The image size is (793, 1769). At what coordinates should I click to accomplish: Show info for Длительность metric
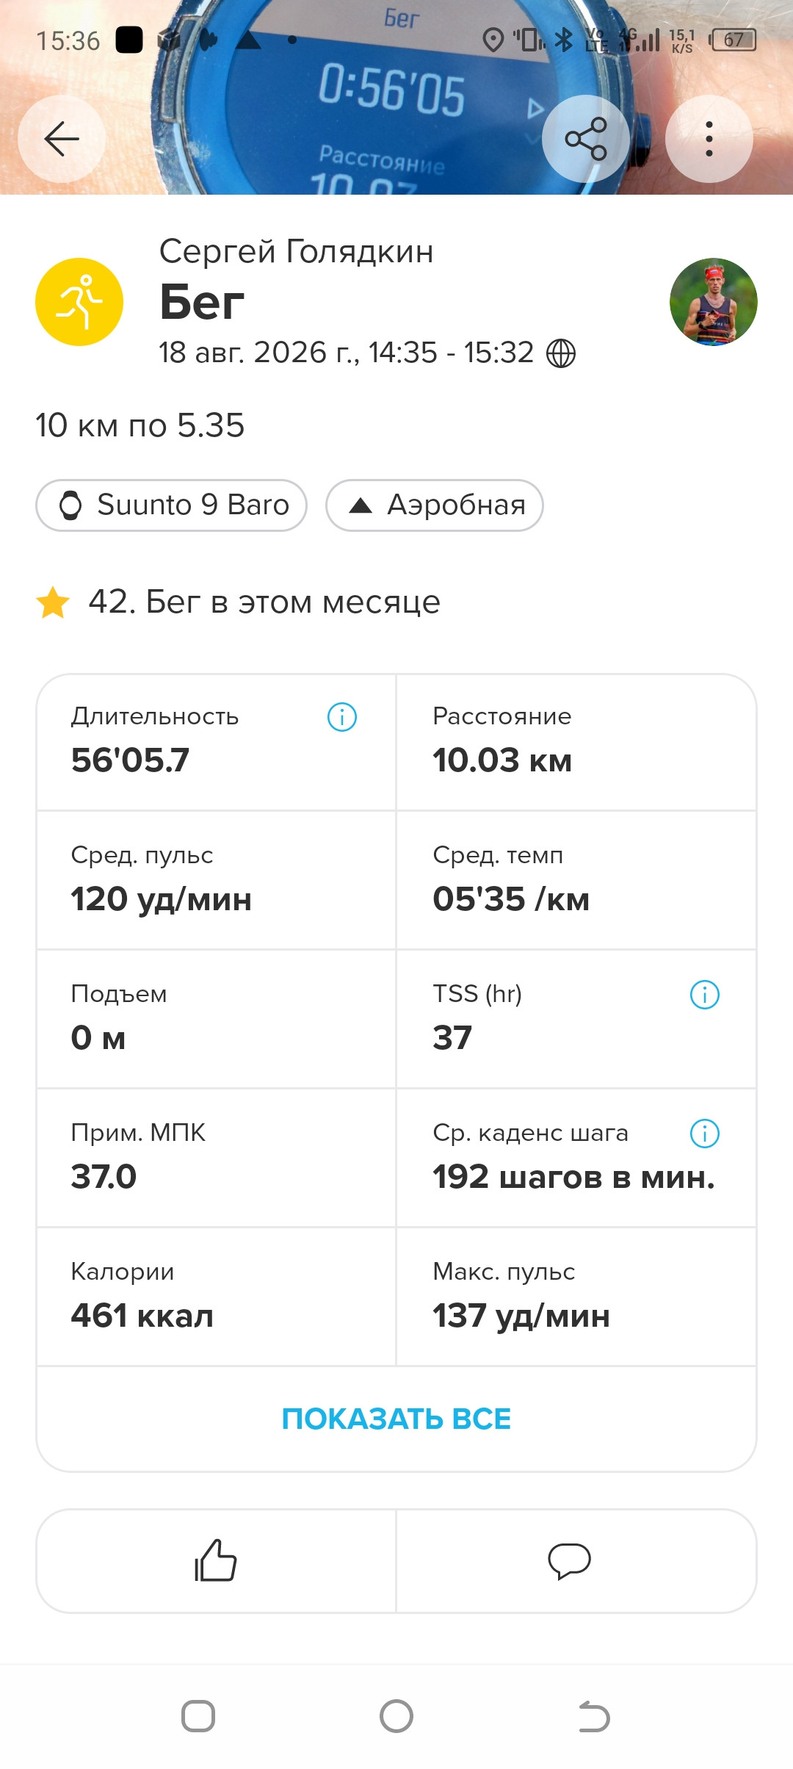click(342, 717)
